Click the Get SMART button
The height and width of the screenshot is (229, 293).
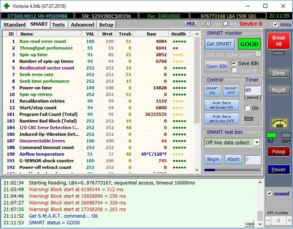click(219, 44)
